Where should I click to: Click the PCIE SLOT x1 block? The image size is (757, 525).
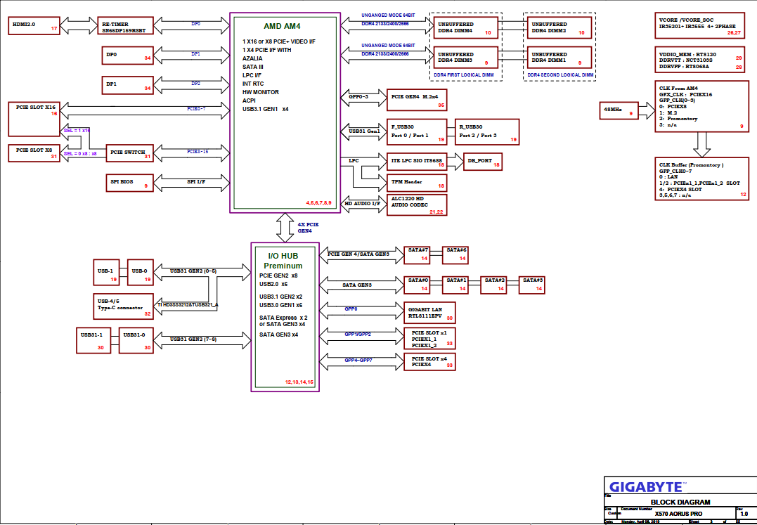tap(429, 338)
